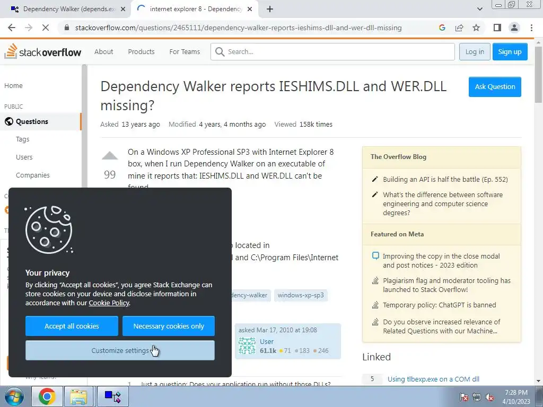The width and height of the screenshot is (543, 407).
Task: Open Customize settings for cookies
Action: click(120, 350)
